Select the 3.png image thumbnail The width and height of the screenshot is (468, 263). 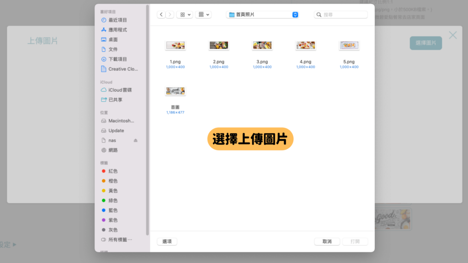[262, 45]
